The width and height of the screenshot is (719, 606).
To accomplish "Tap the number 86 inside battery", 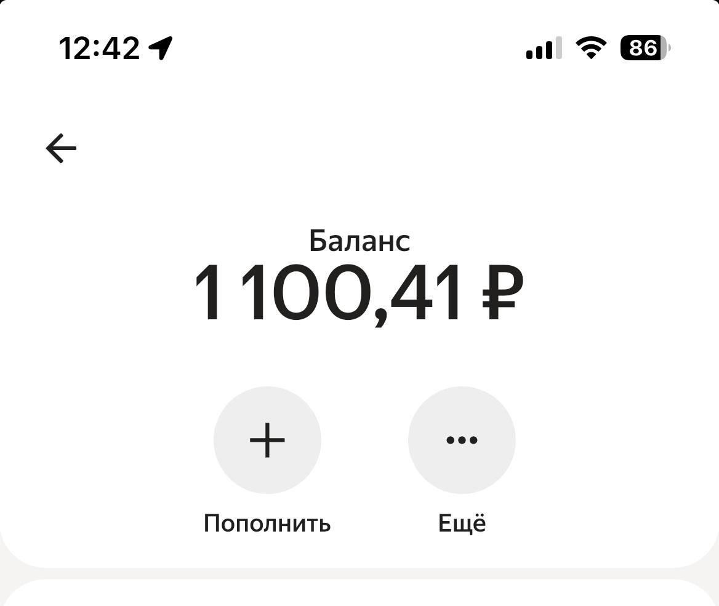I will pos(642,47).
